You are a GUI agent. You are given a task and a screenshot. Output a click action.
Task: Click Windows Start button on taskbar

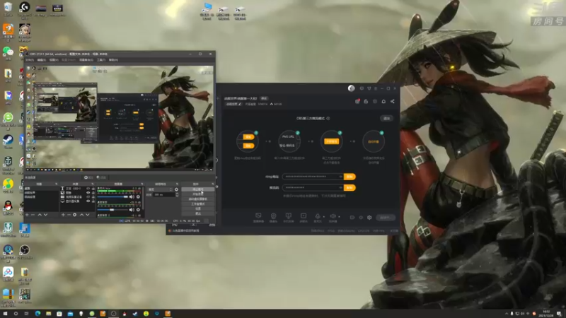pos(5,314)
